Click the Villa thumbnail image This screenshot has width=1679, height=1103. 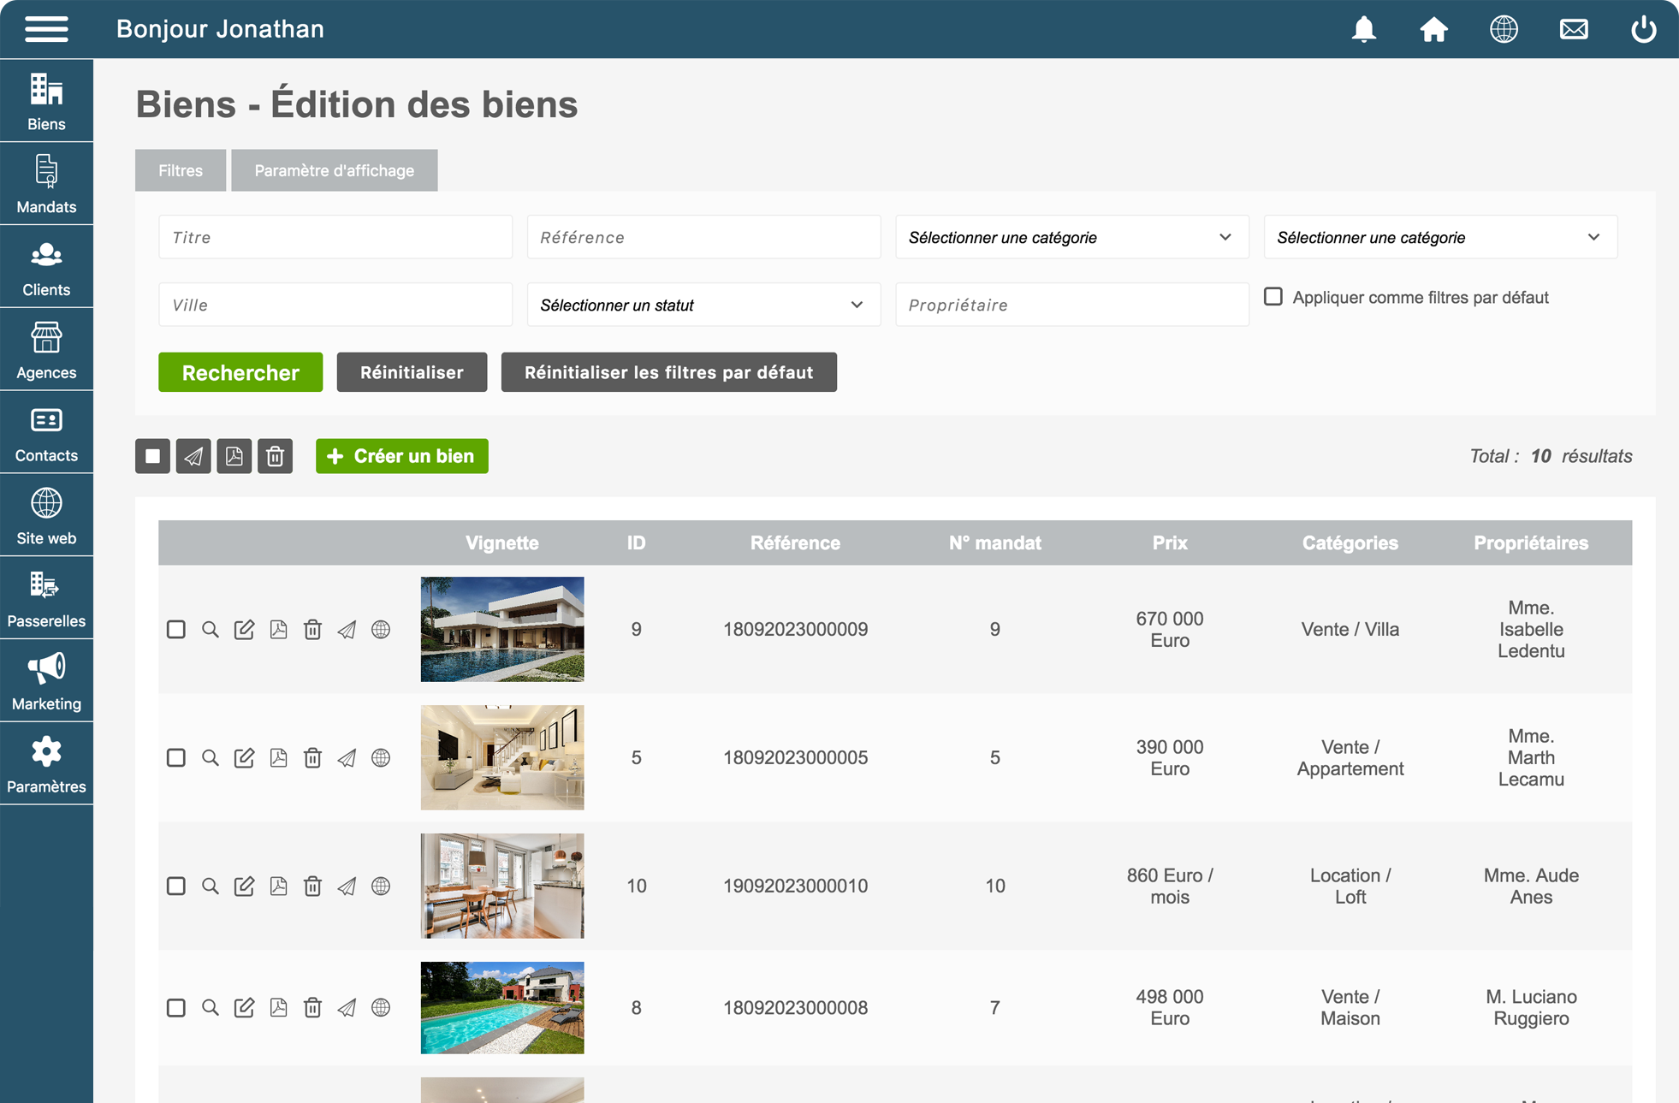502,629
